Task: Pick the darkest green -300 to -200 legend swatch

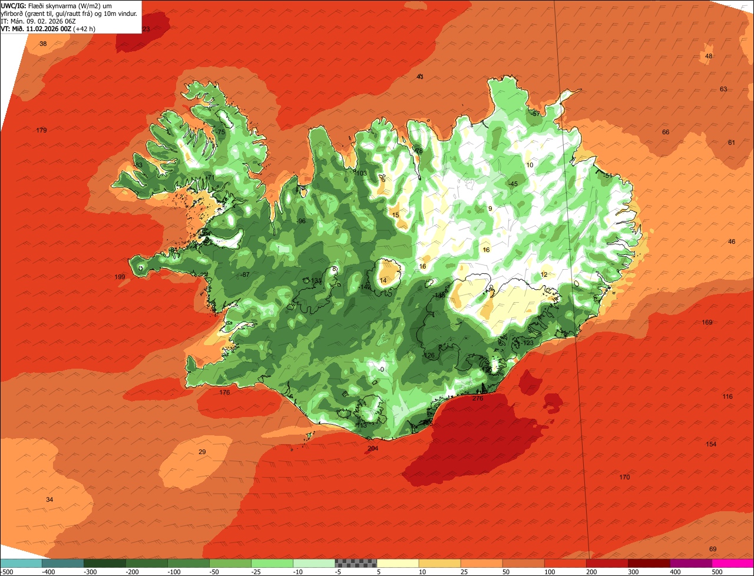Action: tap(105, 563)
